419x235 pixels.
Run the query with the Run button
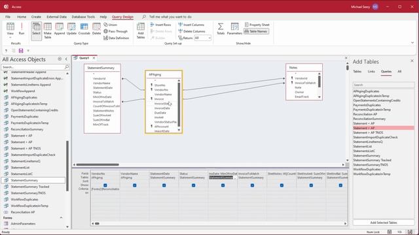click(x=22, y=29)
